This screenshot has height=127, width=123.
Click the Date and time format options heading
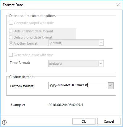point(32,16)
